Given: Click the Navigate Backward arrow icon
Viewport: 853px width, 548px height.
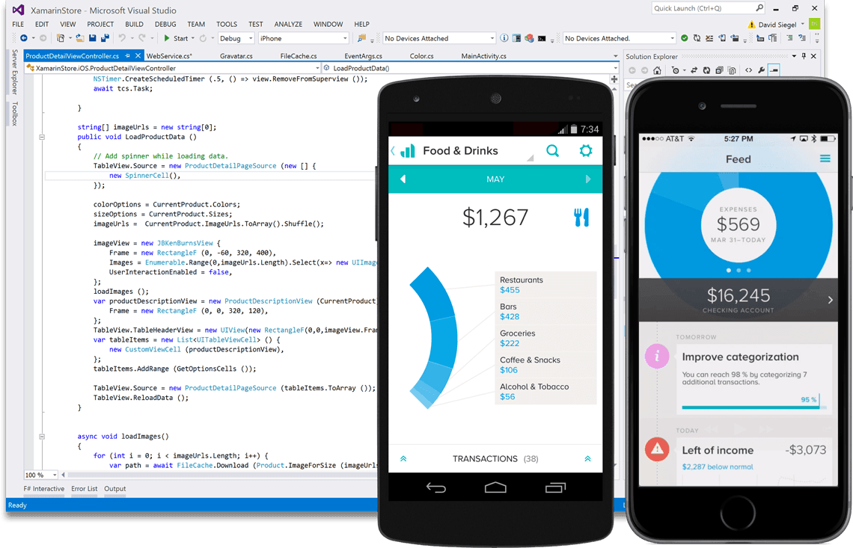Looking at the screenshot, I should tap(23, 38).
